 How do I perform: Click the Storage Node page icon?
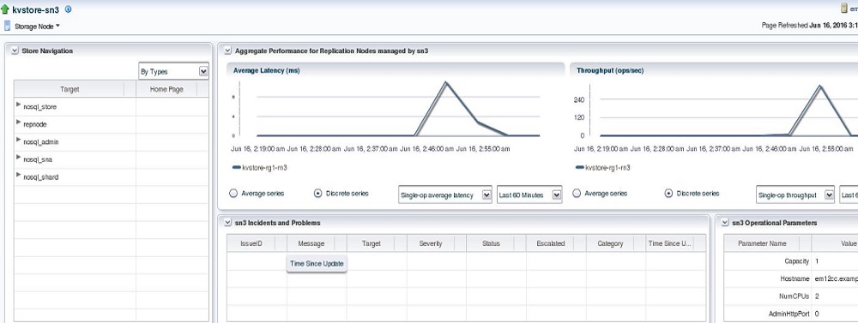[x=7, y=26]
